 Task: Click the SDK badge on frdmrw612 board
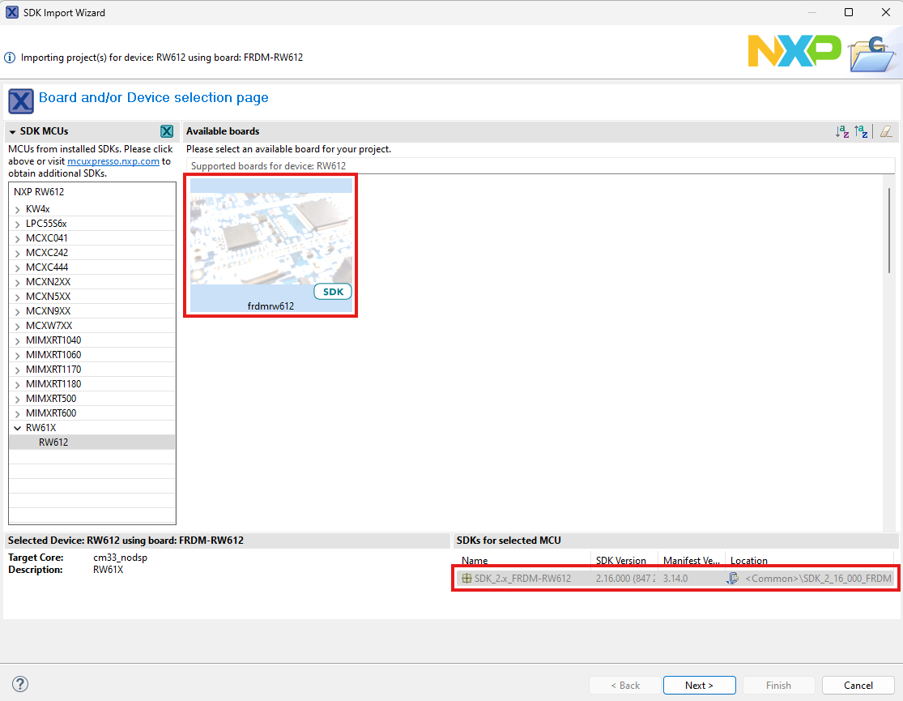pyautogui.click(x=333, y=292)
